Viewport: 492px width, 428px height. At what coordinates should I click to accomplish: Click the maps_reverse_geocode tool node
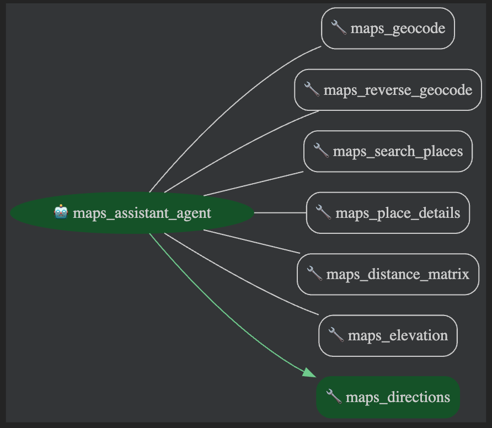[388, 90]
